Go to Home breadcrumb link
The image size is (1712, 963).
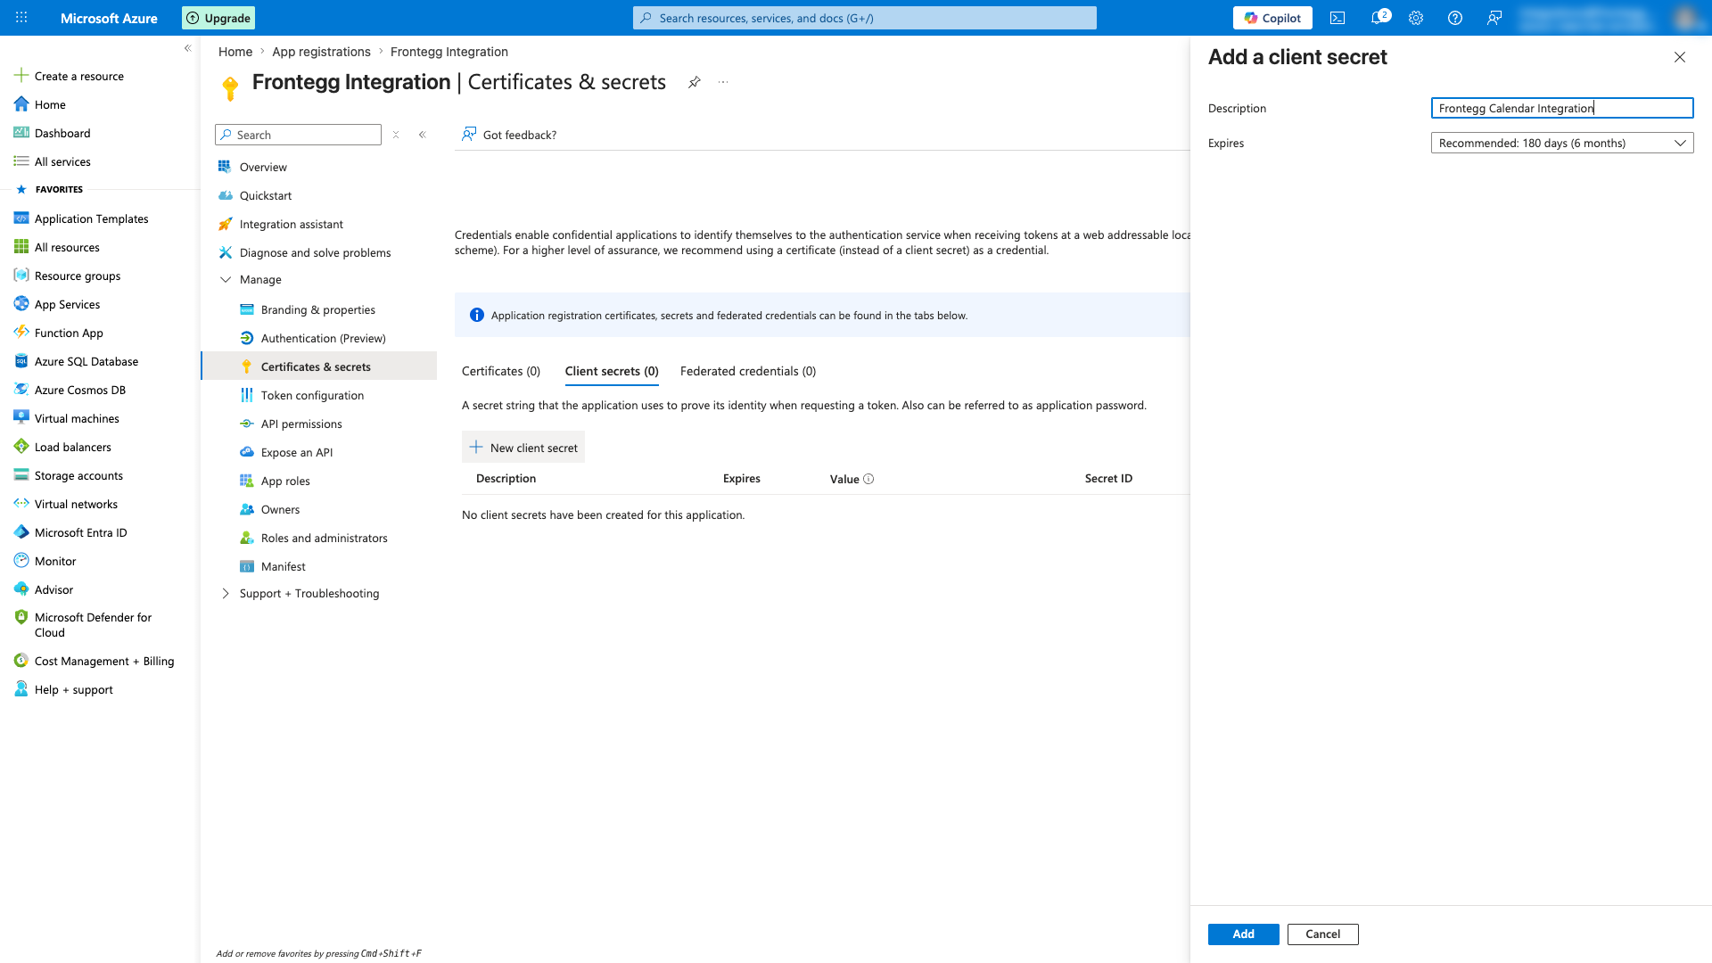pyautogui.click(x=235, y=52)
